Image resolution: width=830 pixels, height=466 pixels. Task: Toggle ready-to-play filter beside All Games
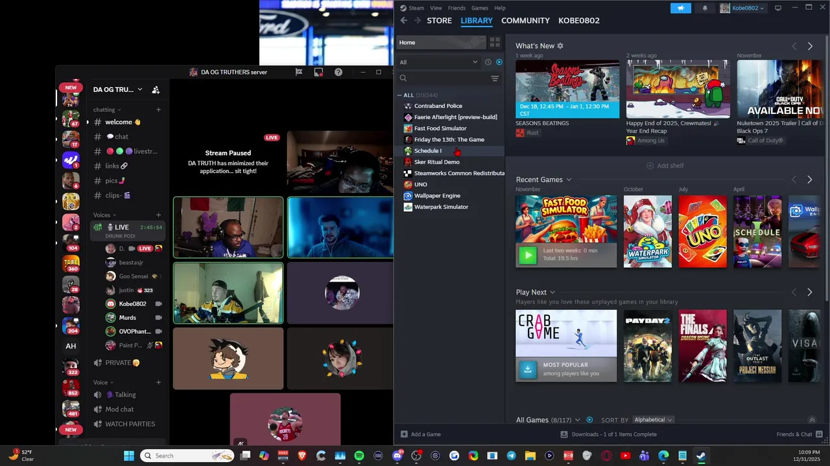[589, 420]
